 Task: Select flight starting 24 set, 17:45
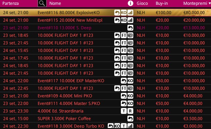[106, 58]
